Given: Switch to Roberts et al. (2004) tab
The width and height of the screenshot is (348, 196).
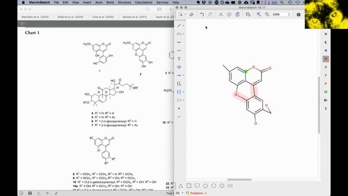Looking at the screenshot, I should pyautogui.click(x=71, y=17).
